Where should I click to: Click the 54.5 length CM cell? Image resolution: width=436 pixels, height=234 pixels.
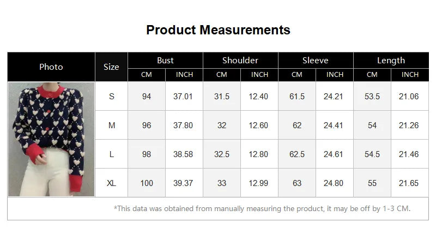pyautogui.click(x=372, y=154)
